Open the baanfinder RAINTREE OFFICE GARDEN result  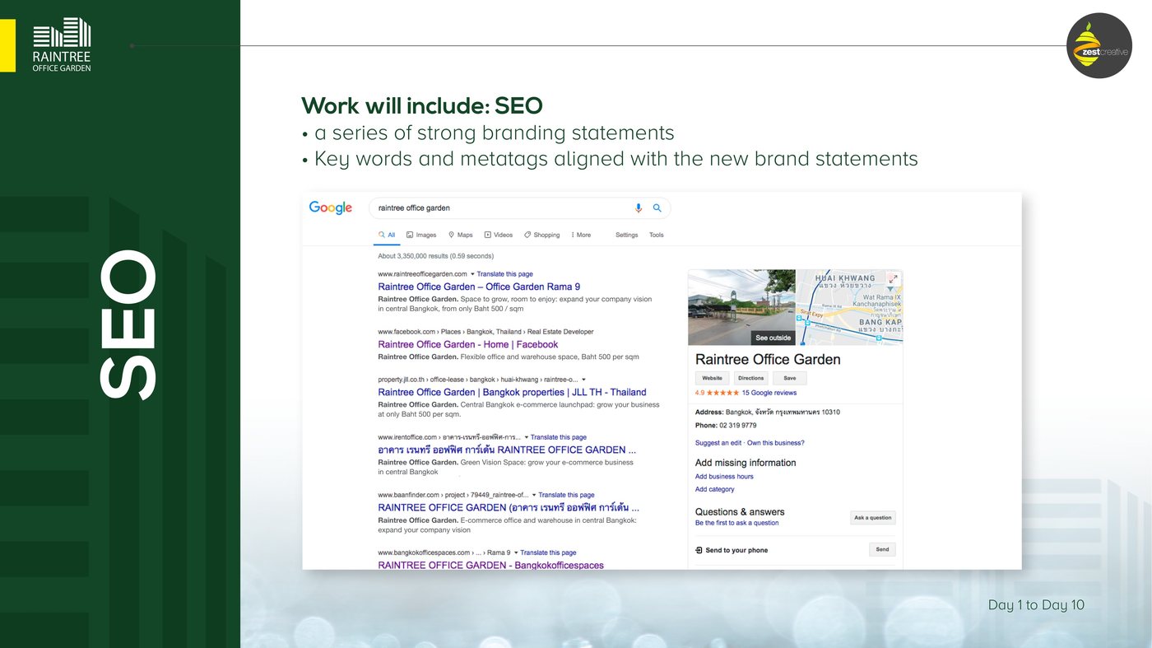click(509, 507)
